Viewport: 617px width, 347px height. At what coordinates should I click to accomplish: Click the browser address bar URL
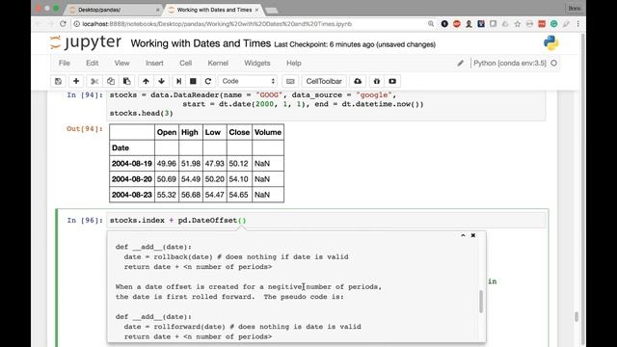pyautogui.click(x=217, y=24)
